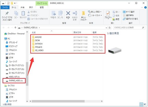
Task: Select the EXTMOV folder
Action: click(x=37, y=44)
